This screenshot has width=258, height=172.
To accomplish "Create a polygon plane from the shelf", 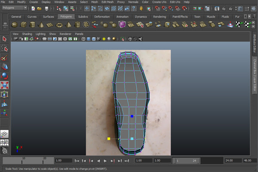I will click(50, 25).
